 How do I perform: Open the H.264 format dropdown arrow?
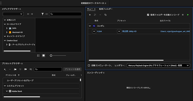click(x=94, y=31)
